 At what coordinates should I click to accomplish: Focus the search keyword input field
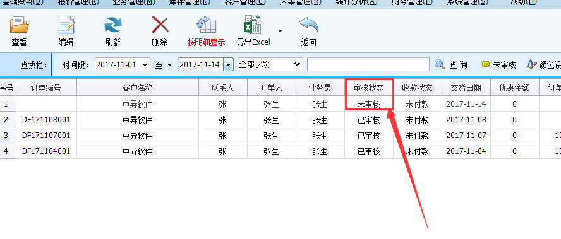click(x=368, y=65)
